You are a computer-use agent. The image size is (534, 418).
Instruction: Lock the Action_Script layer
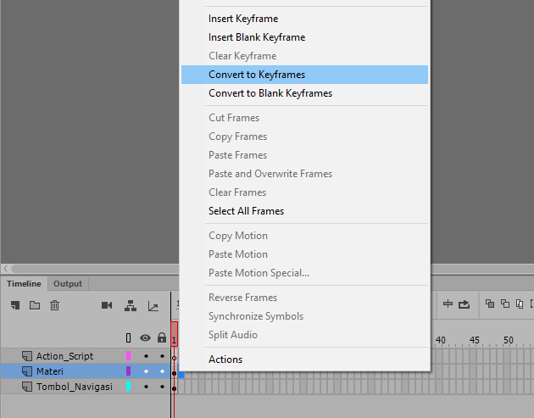[162, 356]
